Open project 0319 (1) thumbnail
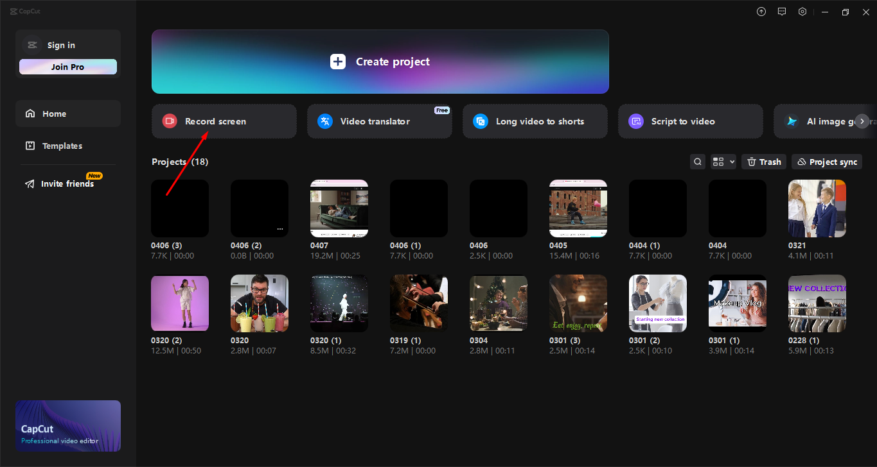Screen dimensions: 877x467 coord(419,303)
